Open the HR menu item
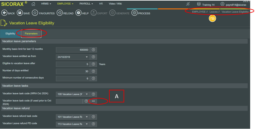 [101, 4]
